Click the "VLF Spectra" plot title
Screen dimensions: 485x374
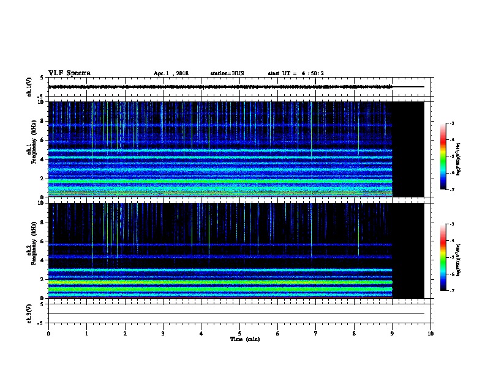pyautogui.click(x=69, y=73)
